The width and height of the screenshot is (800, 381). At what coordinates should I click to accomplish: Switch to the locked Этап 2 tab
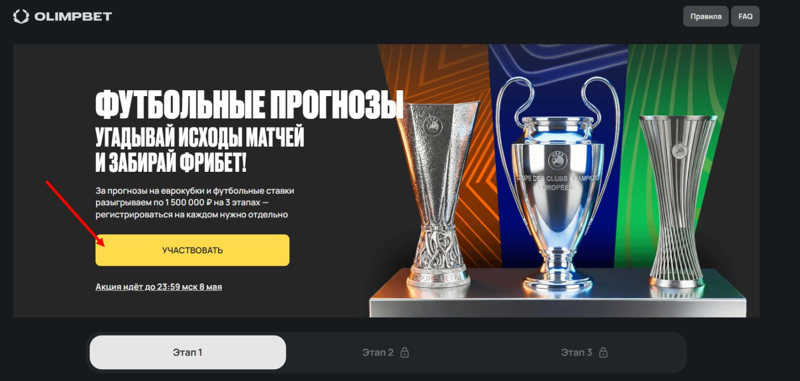[x=386, y=352]
